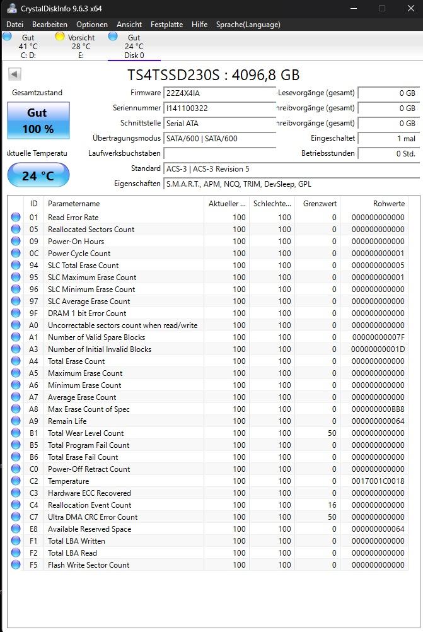Viewport: 423px width, 632px height.
Task: Click status orb of Power-On Hours row
Action: (16, 241)
